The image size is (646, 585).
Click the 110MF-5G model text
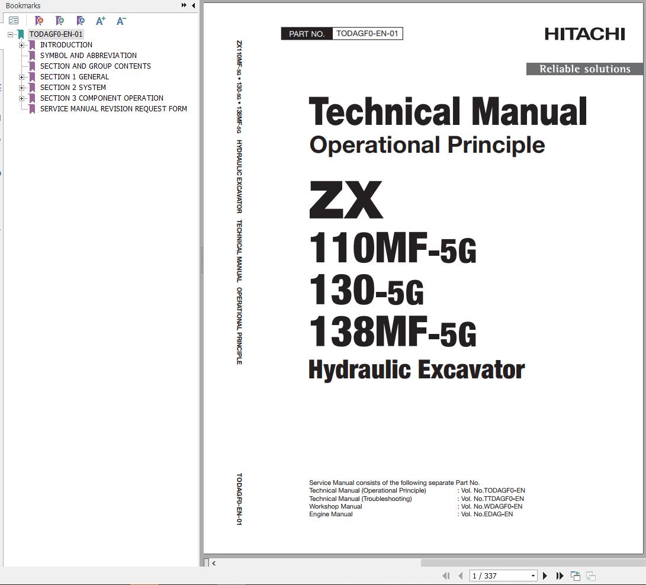pyautogui.click(x=393, y=247)
